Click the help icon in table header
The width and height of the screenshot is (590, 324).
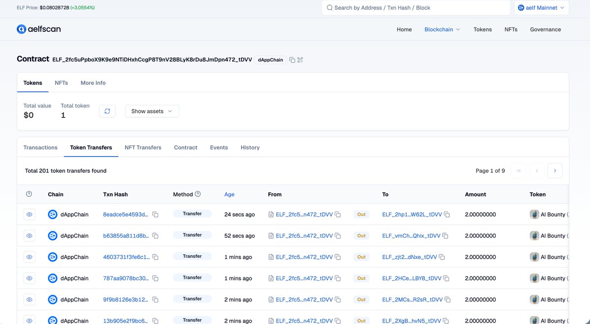(x=29, y=194)
